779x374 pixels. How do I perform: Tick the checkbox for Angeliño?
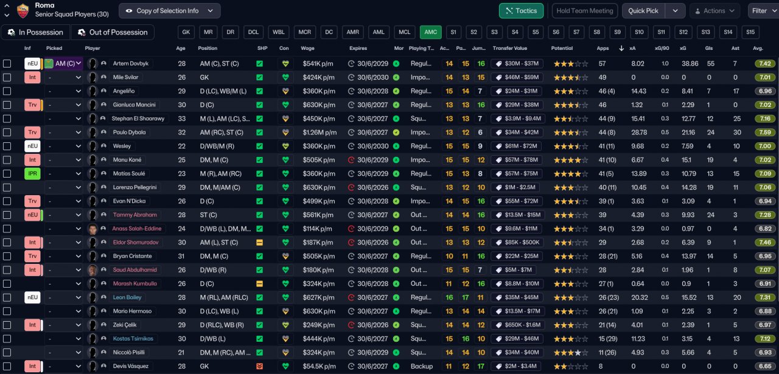tap(7, 91)
